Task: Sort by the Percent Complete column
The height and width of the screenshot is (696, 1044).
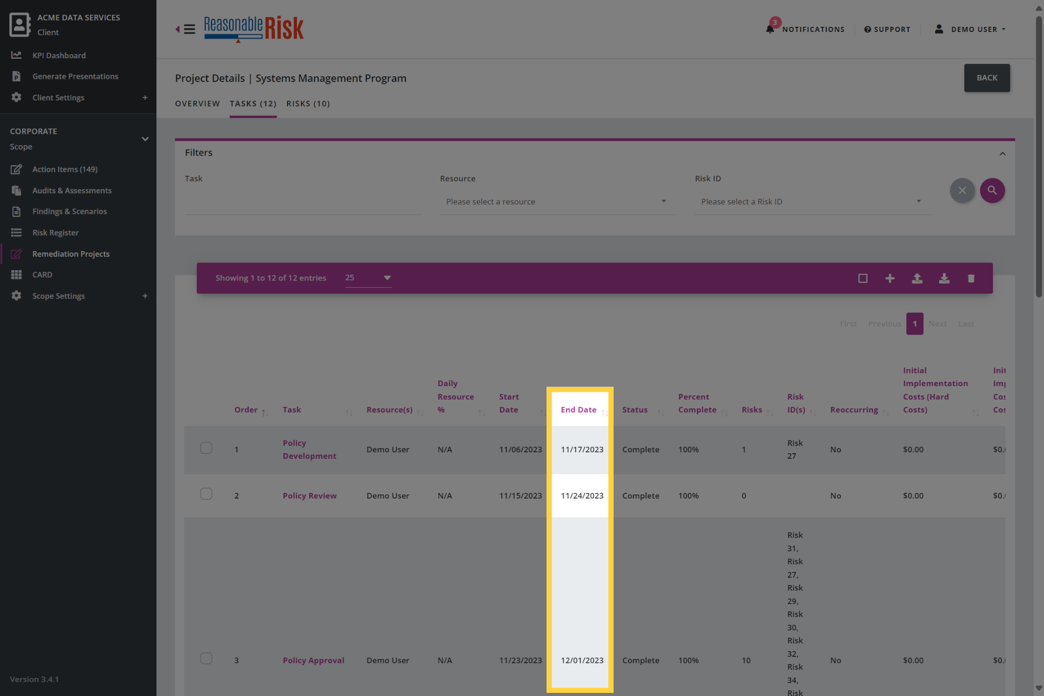Action: coord(697,403)
